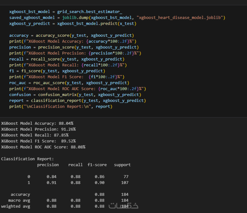The height and width of the screenshot is (213, 247).
Task: Click the ROC AUC Score 88.08% output
Action: point(43,147)
